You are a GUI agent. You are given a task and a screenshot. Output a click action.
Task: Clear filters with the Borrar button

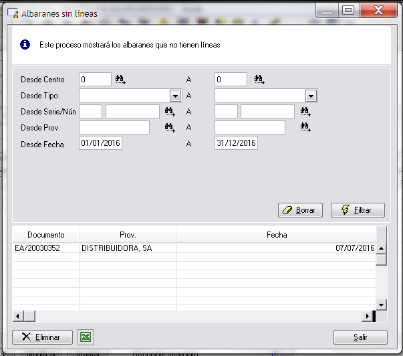(x=300, y=210)
